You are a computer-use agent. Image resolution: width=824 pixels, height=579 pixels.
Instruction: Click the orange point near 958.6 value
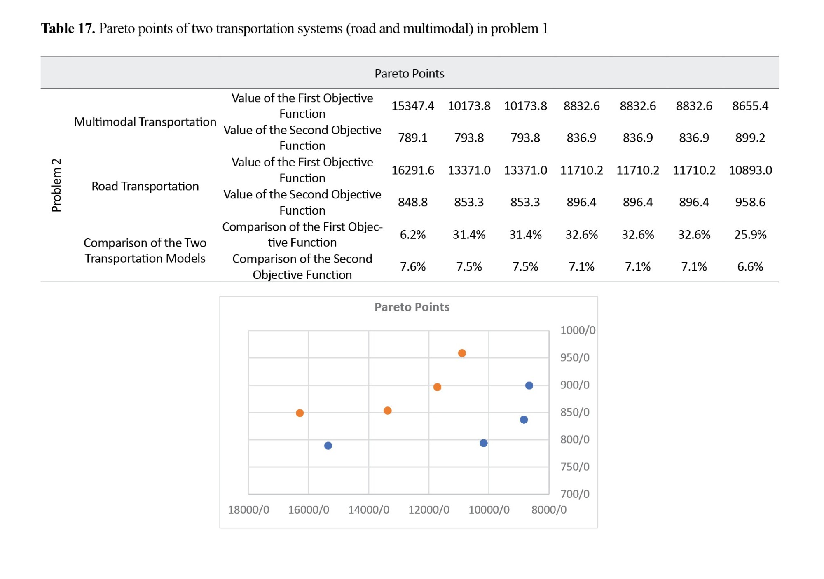click(462, 353)
